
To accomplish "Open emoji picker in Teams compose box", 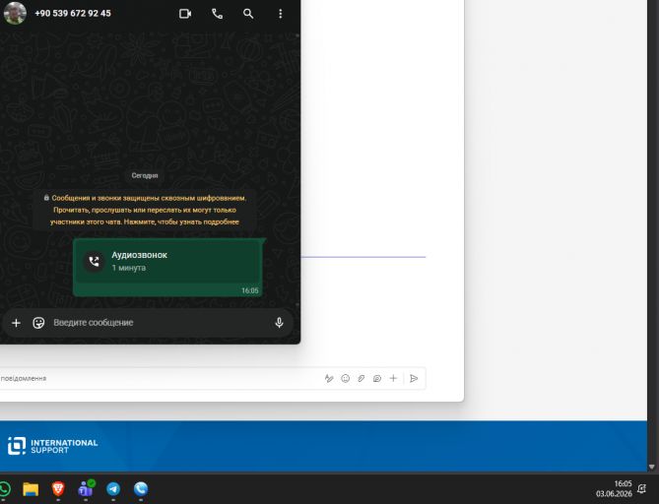I will coord(345,378).
